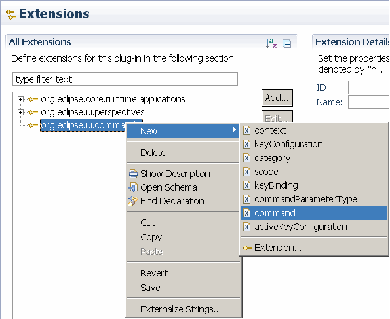Expand org.eclipse.ui.perspectives tree node
390x319 pixels.
click(x=20, y=113)
